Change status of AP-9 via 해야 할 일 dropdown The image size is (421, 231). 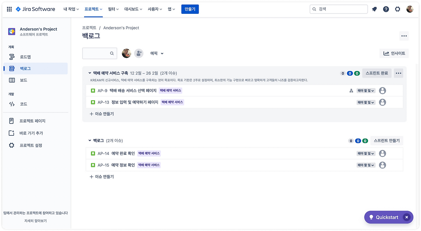365,90
